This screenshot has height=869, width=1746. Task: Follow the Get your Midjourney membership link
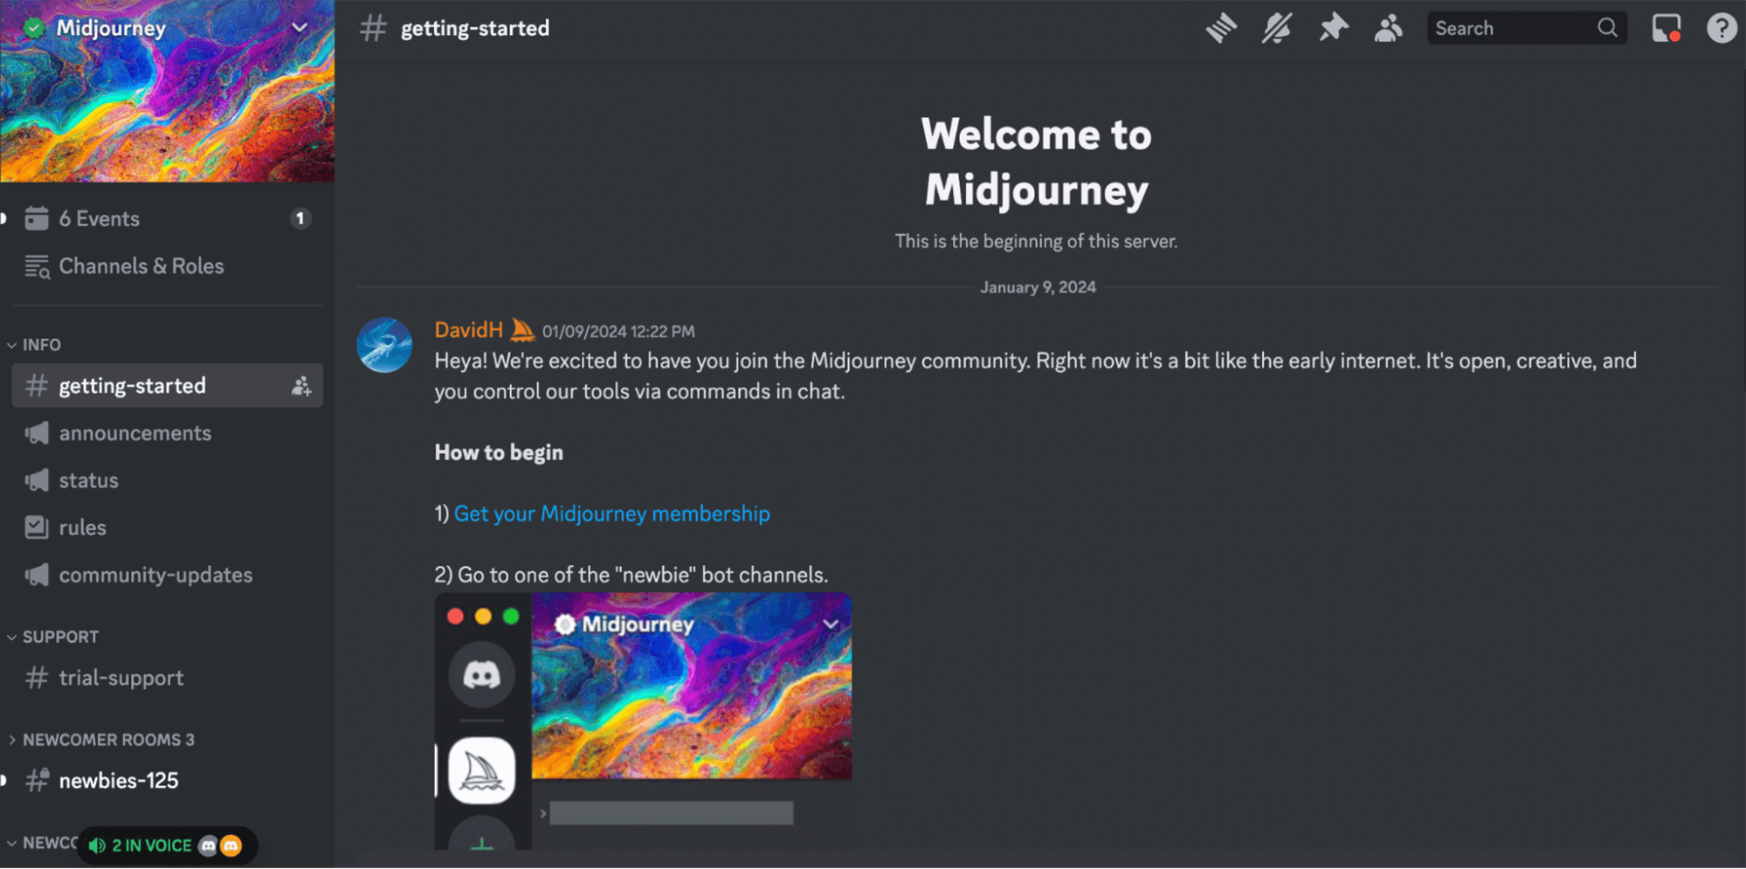(611, 514)
